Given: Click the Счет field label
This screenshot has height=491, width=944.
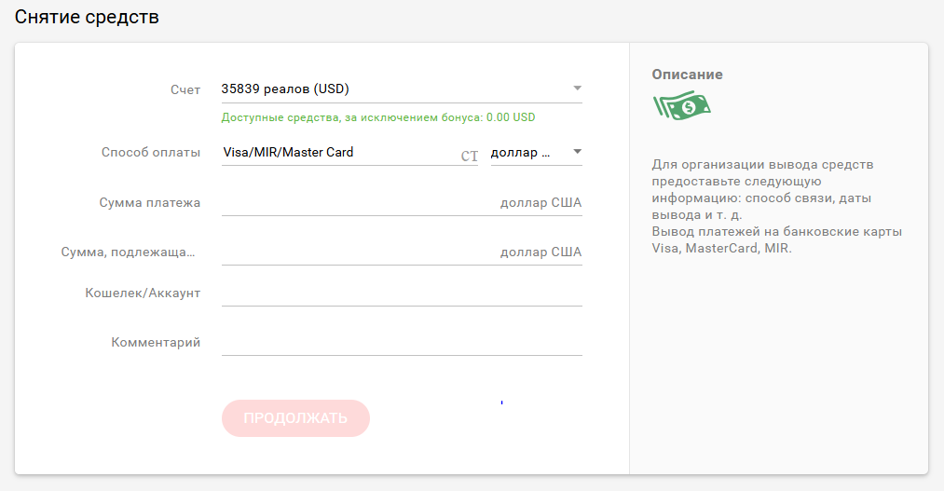Looking at the screenshot, I should tap(185, 89).
